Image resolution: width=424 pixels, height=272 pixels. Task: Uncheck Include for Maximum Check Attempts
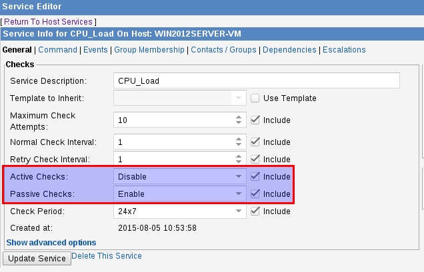coord(255,120)
